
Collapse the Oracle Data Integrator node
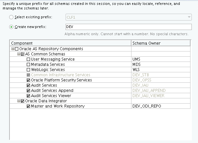pos(19,101)
